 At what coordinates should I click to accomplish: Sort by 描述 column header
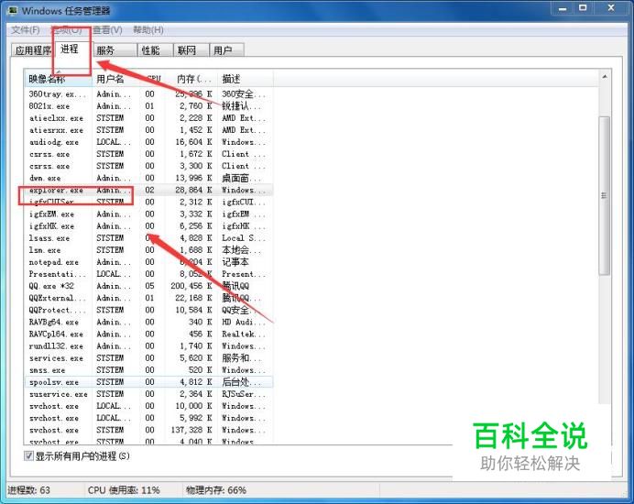tap(246, 79)
